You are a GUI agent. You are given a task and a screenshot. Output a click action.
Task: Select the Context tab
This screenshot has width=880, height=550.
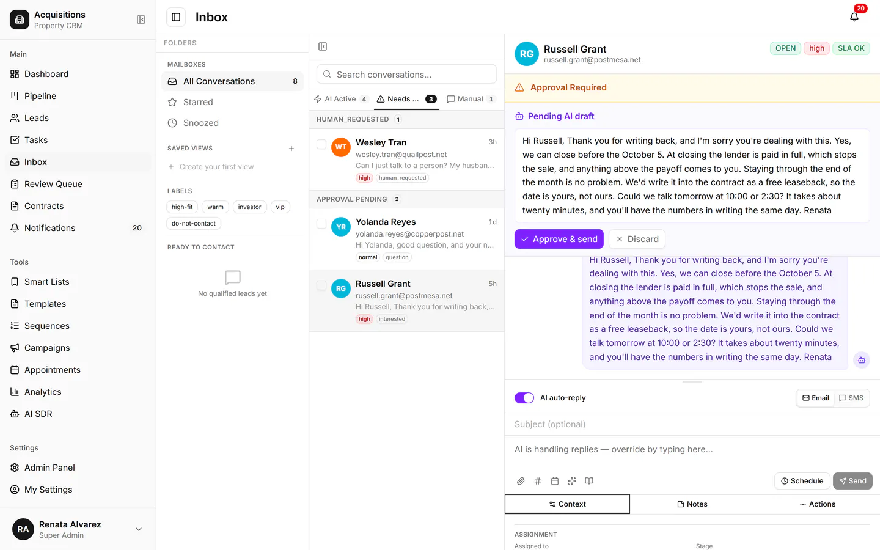point(567,504)
